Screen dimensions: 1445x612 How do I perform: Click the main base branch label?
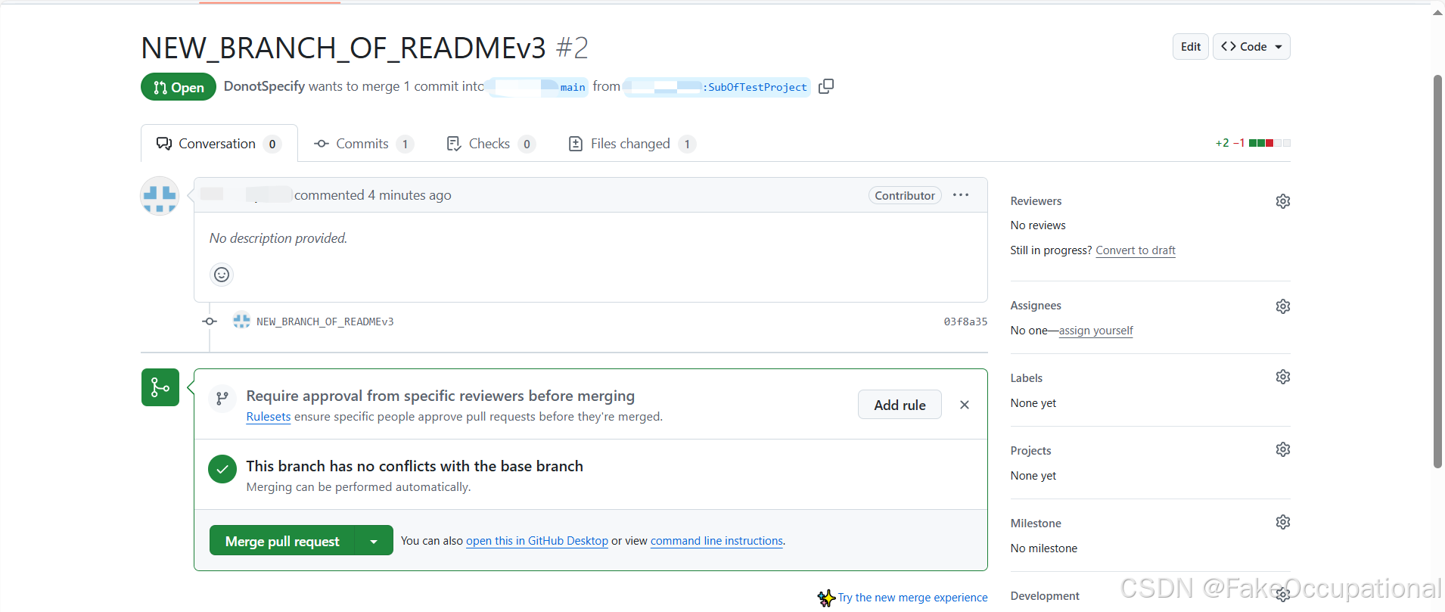tap(536, 87)
